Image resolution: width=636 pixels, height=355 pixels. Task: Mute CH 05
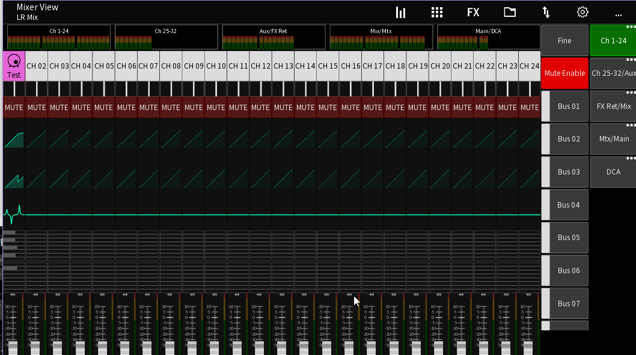[104, 107]
